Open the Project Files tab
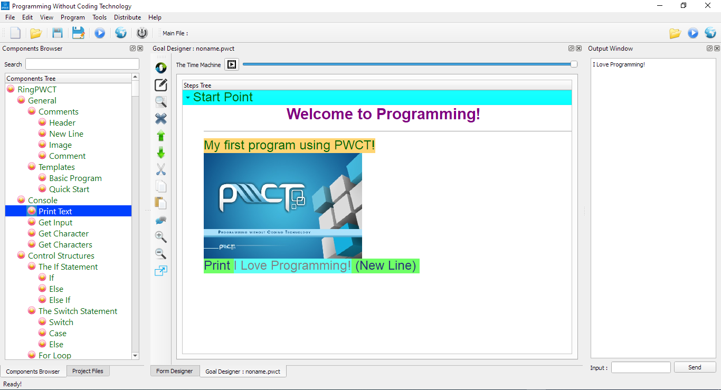Viewport: 721px width, 390px height. click(88, 371)
